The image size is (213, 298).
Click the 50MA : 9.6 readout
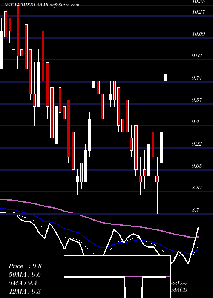[25, 275]
